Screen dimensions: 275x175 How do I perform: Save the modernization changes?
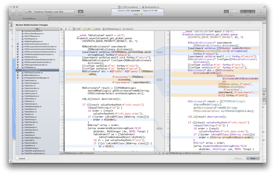point(253,158)
